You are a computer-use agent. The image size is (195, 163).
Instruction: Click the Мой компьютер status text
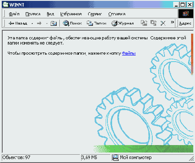coord(136,157)
